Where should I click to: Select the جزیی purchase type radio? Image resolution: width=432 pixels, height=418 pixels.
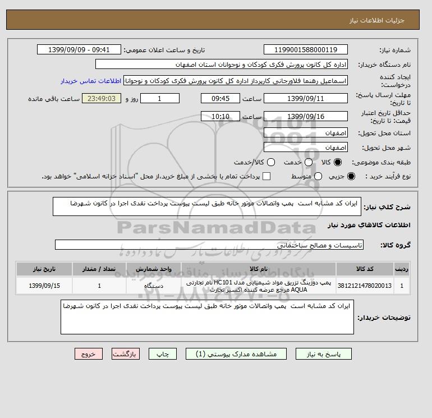[351, 176]
